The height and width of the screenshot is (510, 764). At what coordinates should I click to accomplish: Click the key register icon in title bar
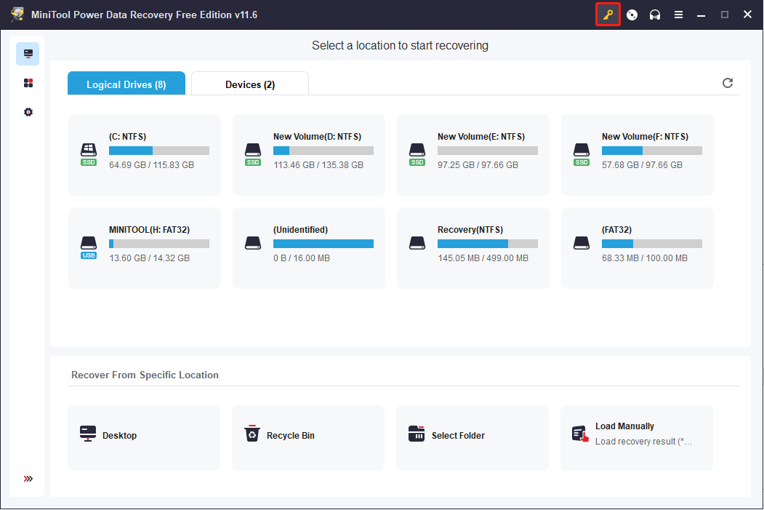[x=608, y=15]
